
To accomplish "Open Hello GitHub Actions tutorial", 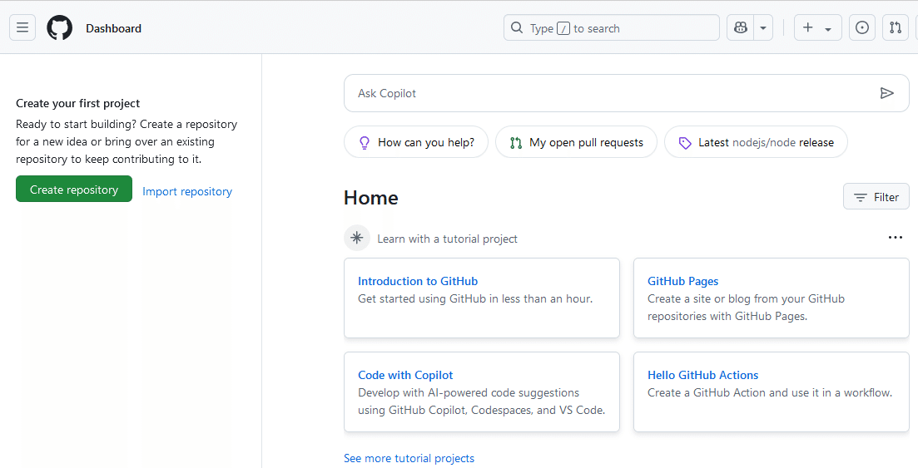I will [702, 375].
